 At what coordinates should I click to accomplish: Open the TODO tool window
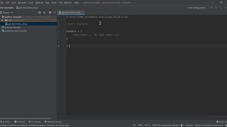tap(6, 122)
